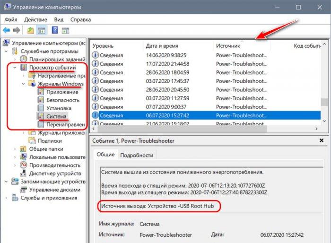This screenshot has width=331, height=243.
Task: Expand the Локальные пользователи node
Action: (x=15, y=157)
